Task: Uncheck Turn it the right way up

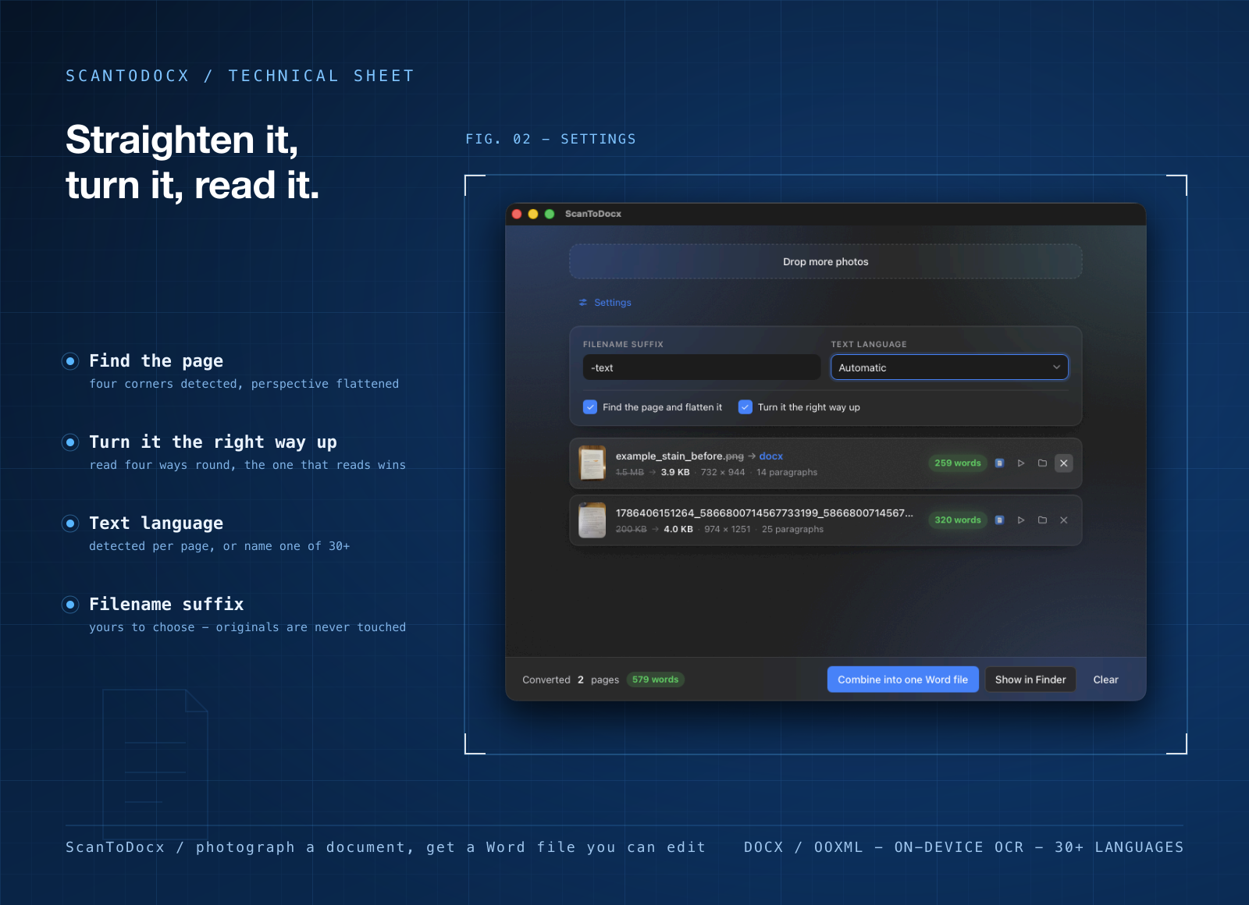Action: [x=745, y=407]
